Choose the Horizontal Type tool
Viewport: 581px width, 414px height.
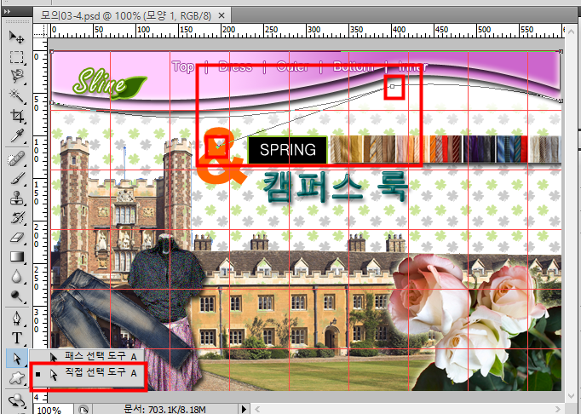tap(16, 338)
